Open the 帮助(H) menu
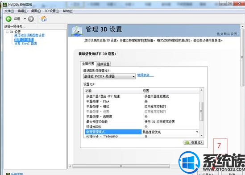245x175 pixels. click(x=68, y=11)
